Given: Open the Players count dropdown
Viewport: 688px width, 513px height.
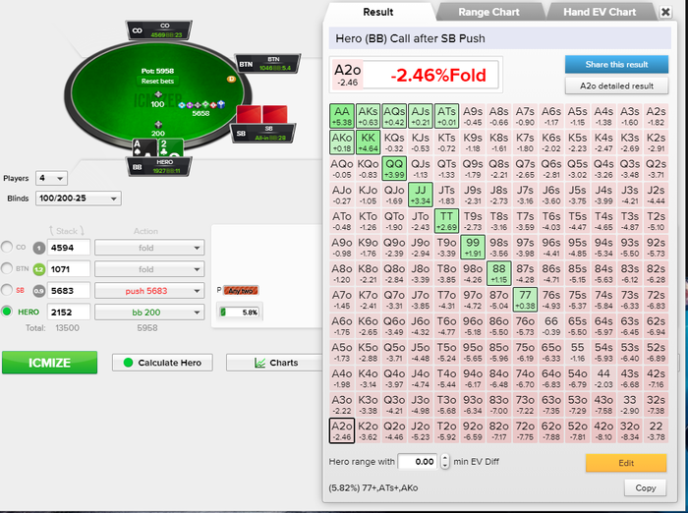Looking at the screenshot, I should 51,178.
